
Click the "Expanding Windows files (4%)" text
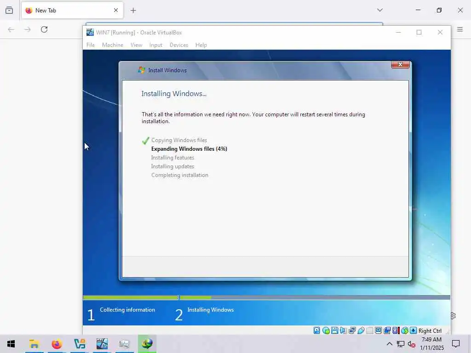pyautogui.click(x=189, y=149)
